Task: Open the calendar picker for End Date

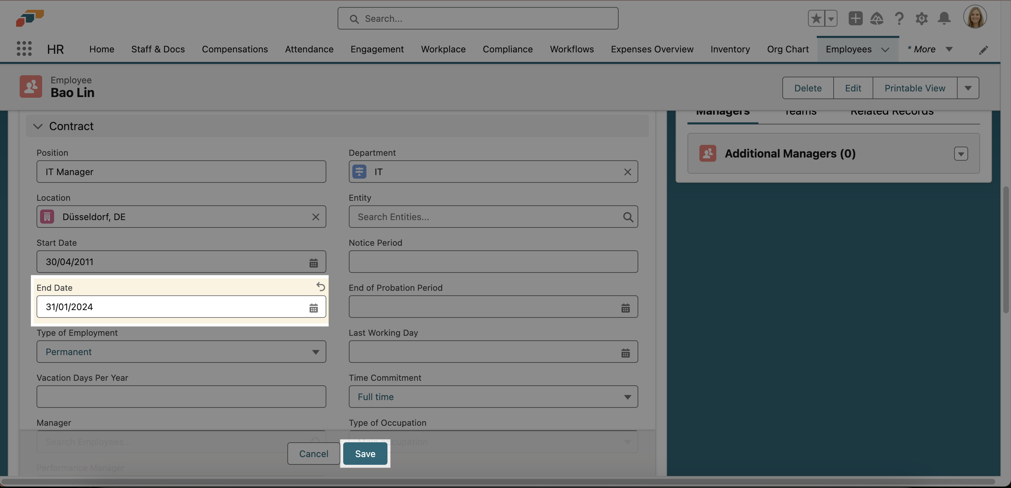Action: tap(313, 308)
